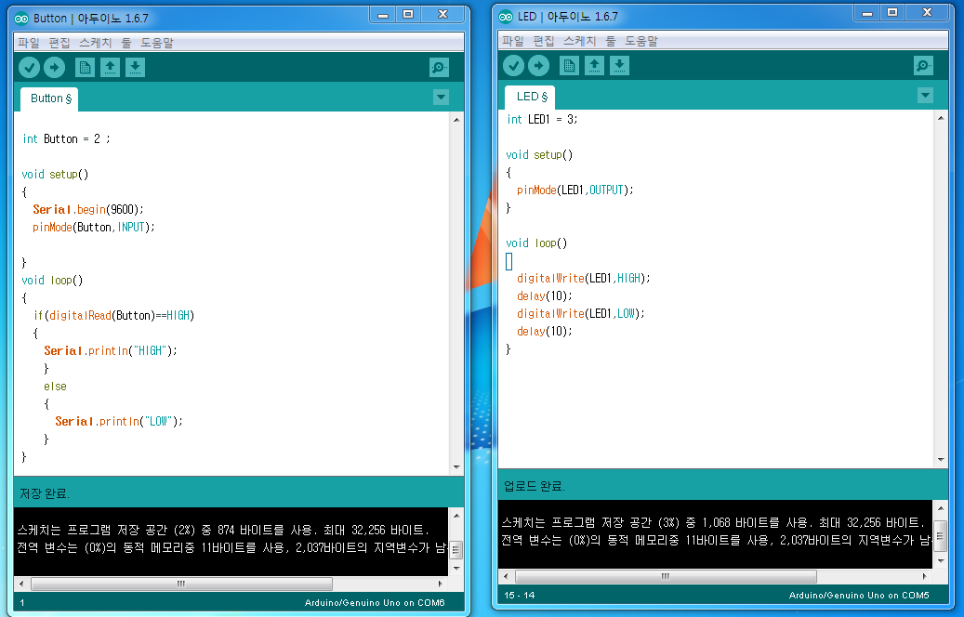Click vertical editor scrollbar down arrow in LED window

pos(941,460)
